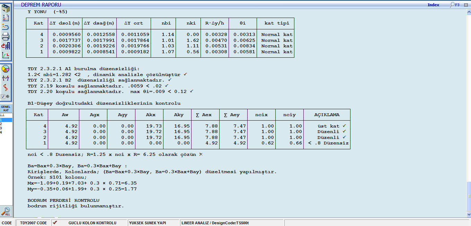Open the F3 search magnifier
Viewport: 471px width, 226px height.
(x=454, y=5)
